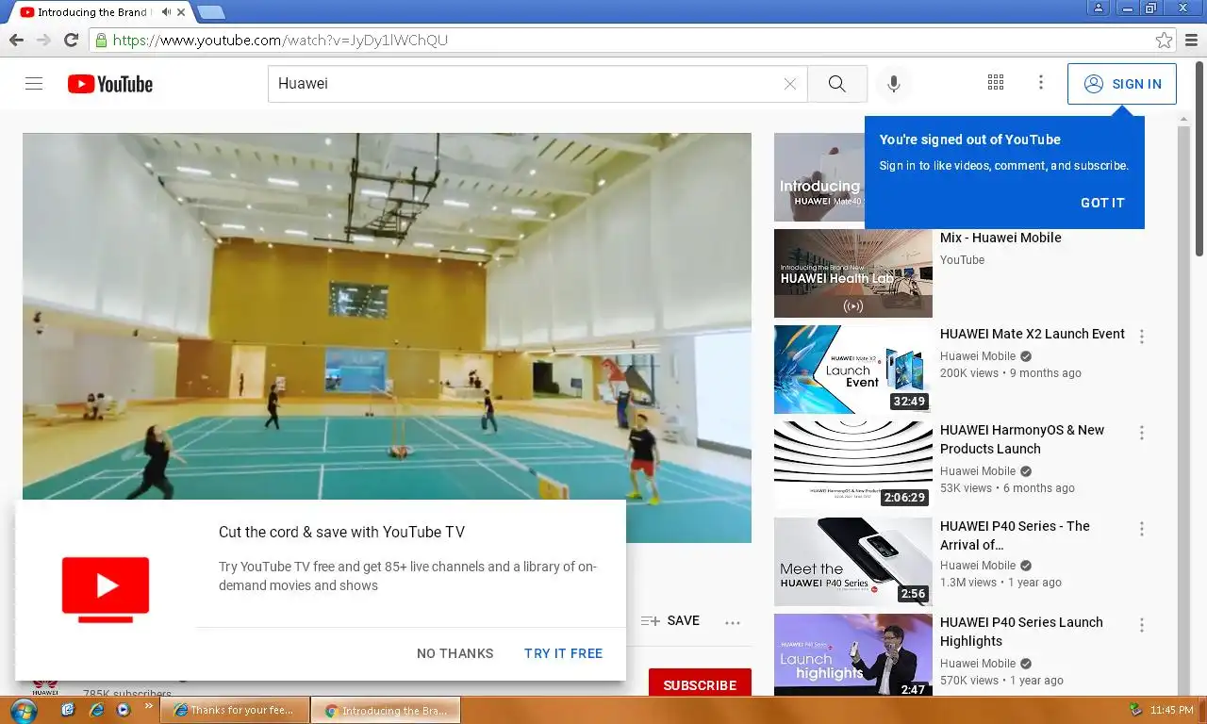The height and width of the screenshot is (724, 1207).
Task: Visit Huawei Mobile channel under Mate X2 video
Action: pos(978,356)
